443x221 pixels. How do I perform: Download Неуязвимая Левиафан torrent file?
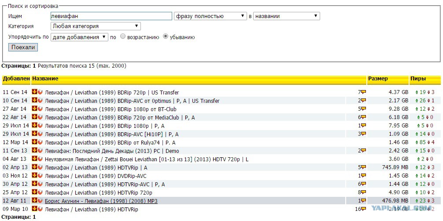pyautogui.click(x=34, y=159)
